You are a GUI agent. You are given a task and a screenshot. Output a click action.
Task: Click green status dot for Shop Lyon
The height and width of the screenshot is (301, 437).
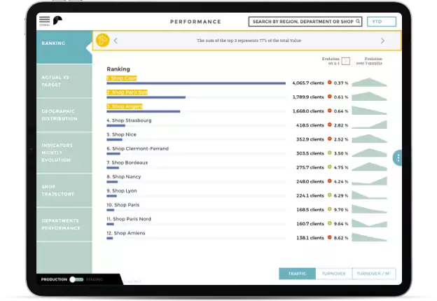[329, 195]
